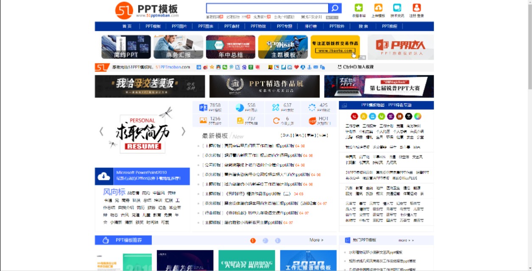Image resolution: width=532 pixels, height=271 pixels.
Task: Click the More link beside PPT模板推荐
Action: (x=316, y=240)
